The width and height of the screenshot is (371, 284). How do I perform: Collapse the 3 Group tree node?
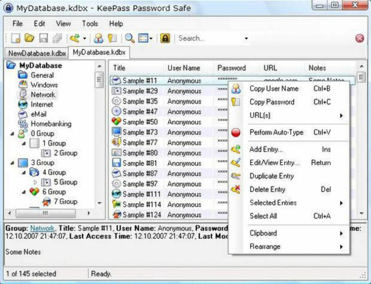coord(12,163)
